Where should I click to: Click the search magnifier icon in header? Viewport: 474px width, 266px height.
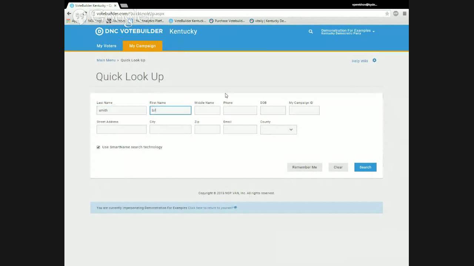tap(311, 31)
